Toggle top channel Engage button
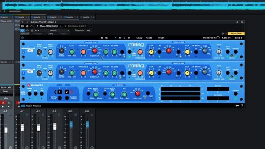This screenshot has width=265, height=149. click(236, 52)
